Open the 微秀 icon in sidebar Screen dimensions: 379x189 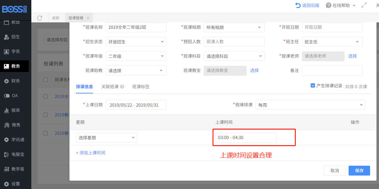6,125
